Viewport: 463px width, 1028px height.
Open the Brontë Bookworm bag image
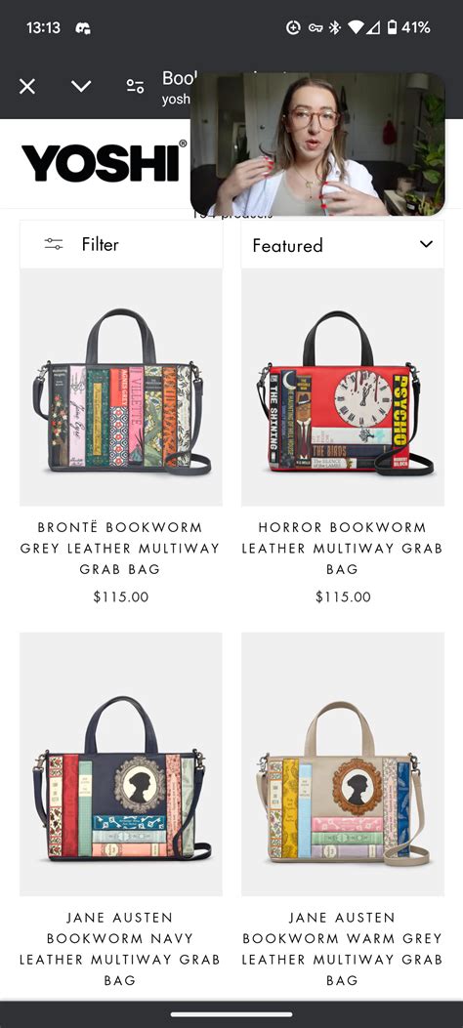[x=121, y=388]
